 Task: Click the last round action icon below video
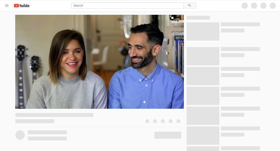(x=178, y=121)
